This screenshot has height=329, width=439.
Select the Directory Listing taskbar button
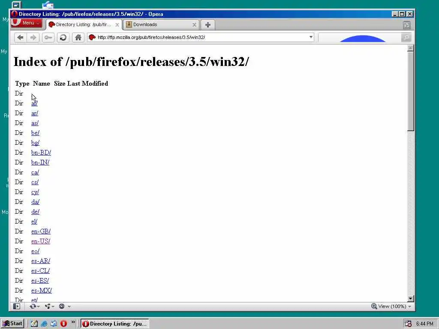pos(115,324)
